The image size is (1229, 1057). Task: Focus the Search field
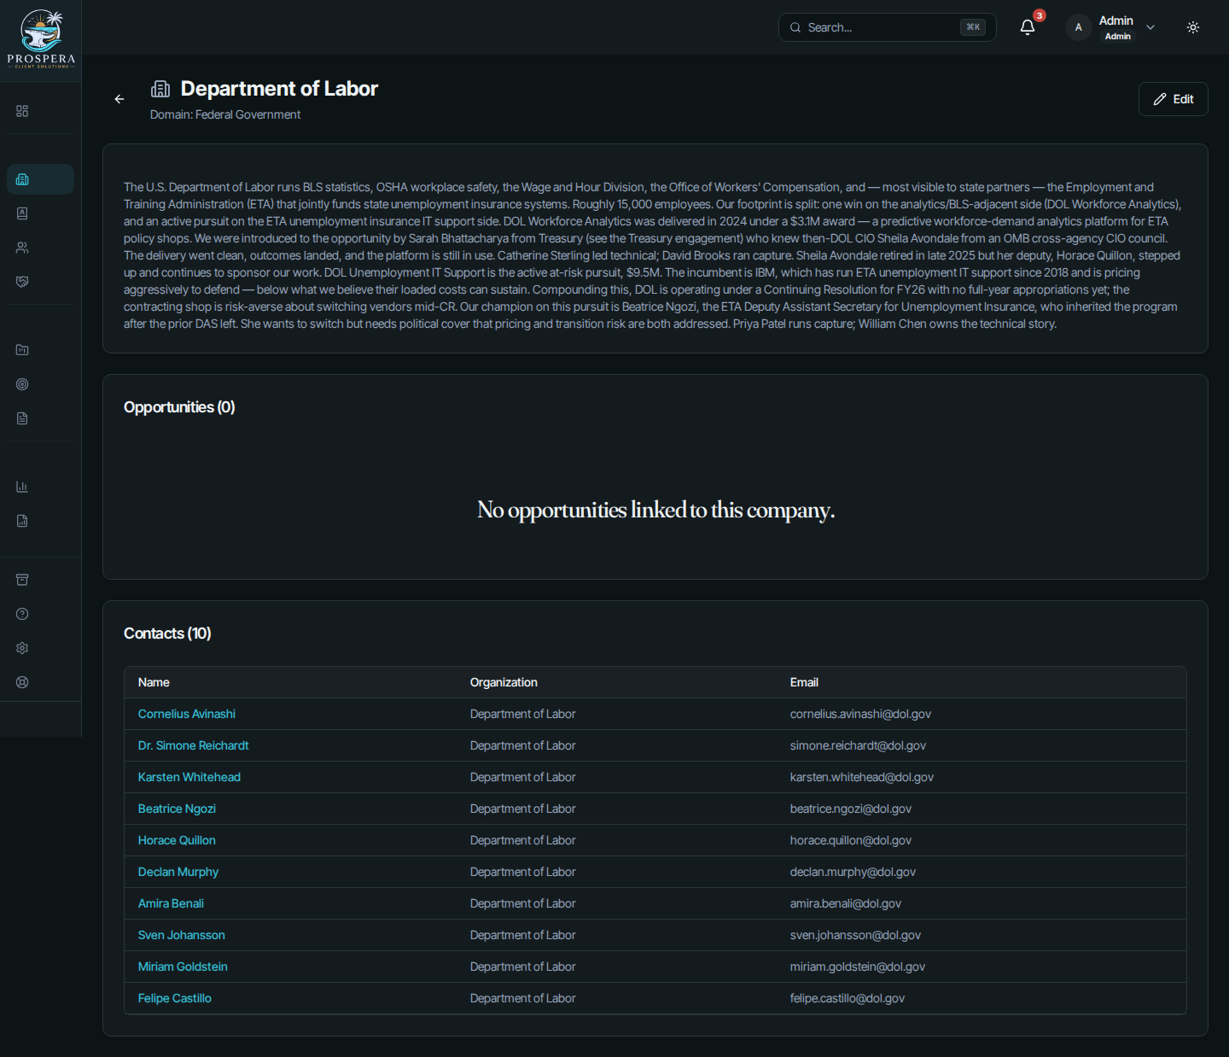pyautogui.click(x=887, y=27)
